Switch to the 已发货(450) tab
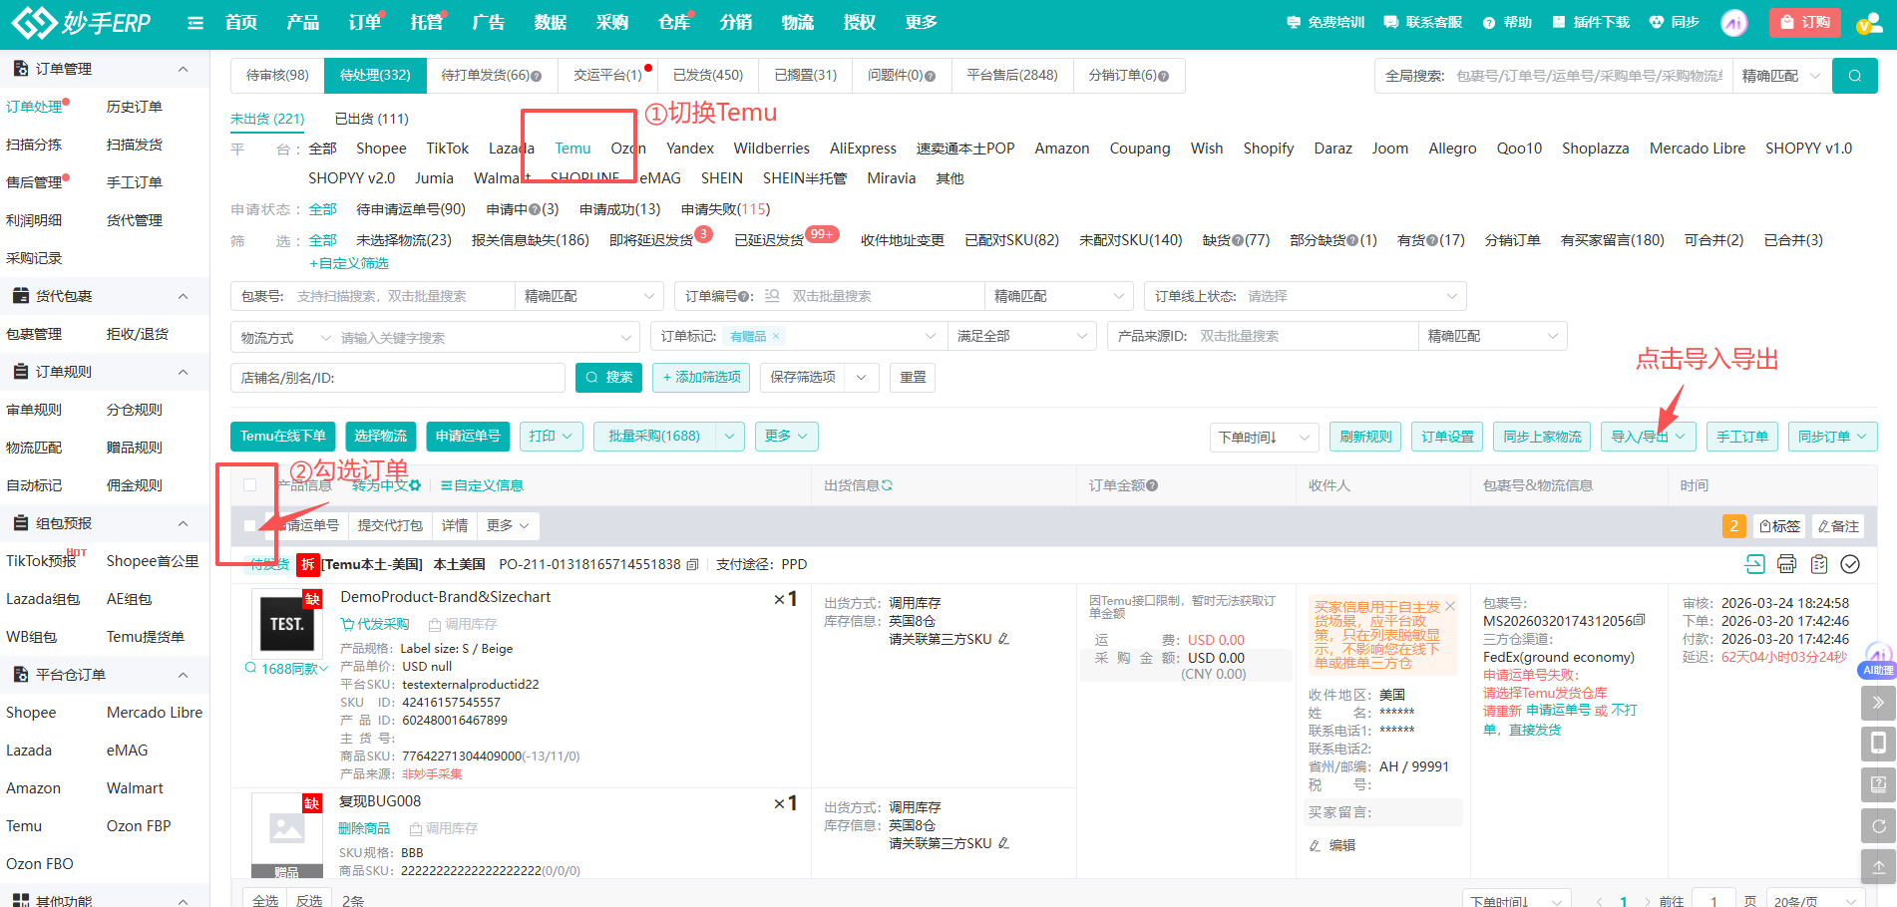 pyautogui.click(x=708, y=76)
